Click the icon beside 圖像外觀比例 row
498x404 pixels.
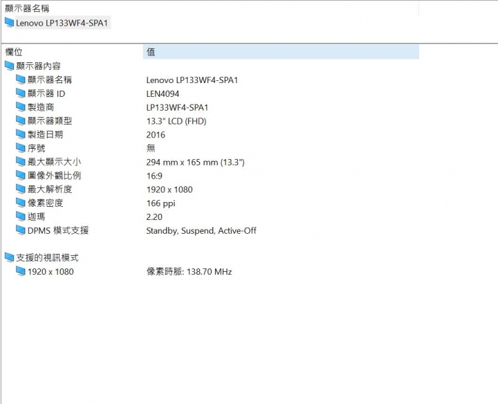coord(21,175)
